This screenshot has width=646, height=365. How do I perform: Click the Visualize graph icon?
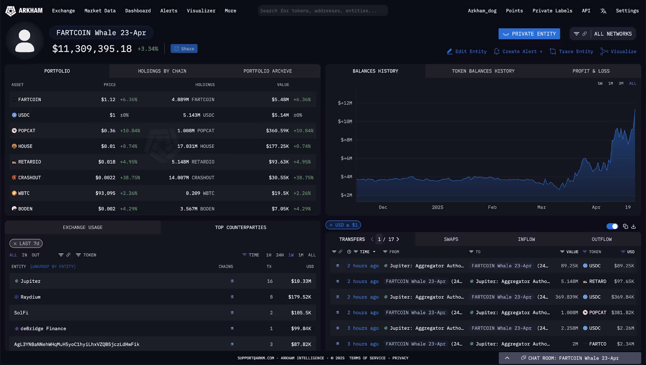tap(604, 52)
